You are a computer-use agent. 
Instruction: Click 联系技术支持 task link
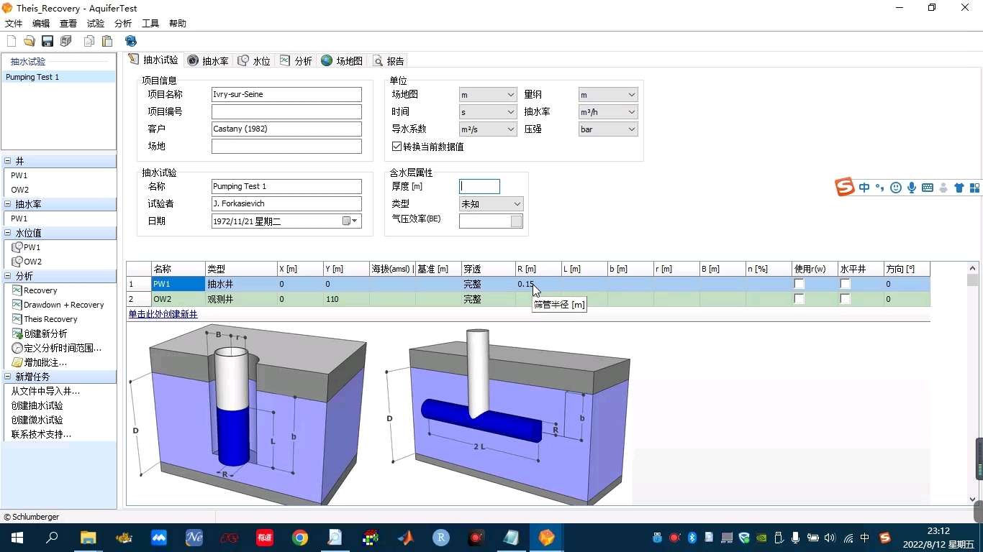[x=41, y=434]
